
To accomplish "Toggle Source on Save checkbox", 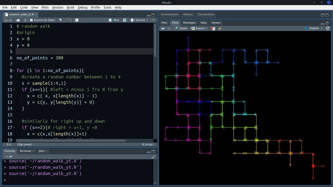I will point(31,20).
